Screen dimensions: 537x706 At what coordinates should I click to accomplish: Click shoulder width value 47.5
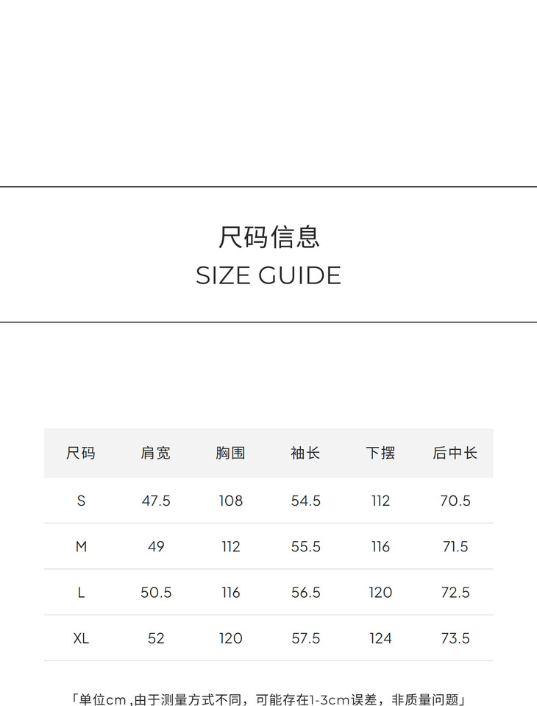point(156,501)
